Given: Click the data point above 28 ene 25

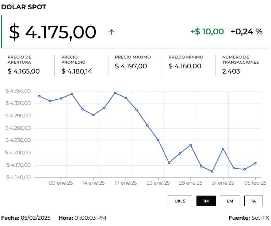Looking at the screenshot, I should pos(191,145).
